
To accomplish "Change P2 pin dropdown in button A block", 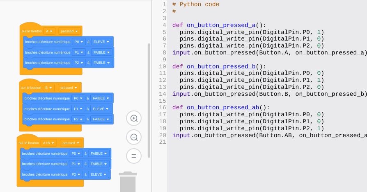I will [x=79, y=63].
